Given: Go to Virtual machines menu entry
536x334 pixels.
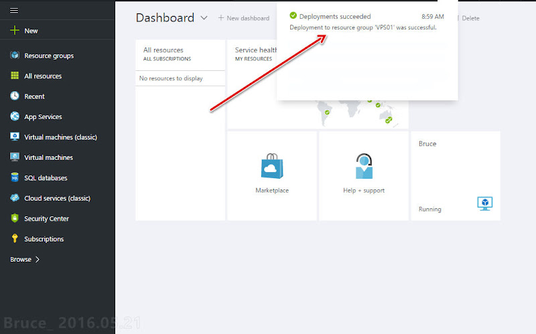Looking at the screenshot, I should pyautogui.click(x=48, y=157).
